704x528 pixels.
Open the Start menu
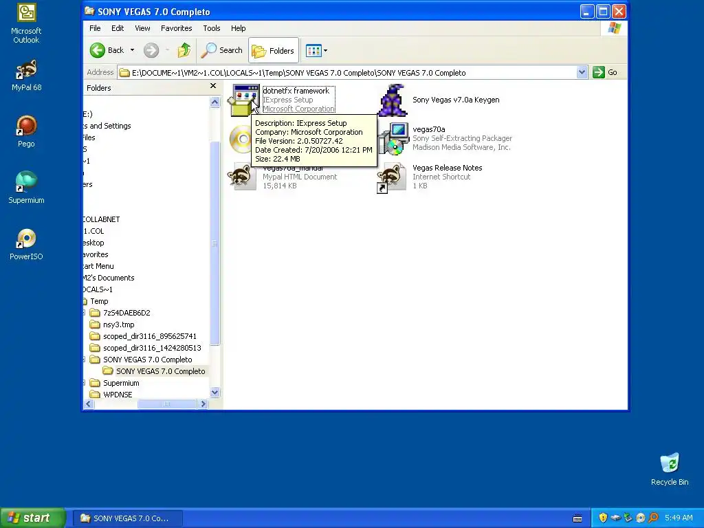pos(33,518)
